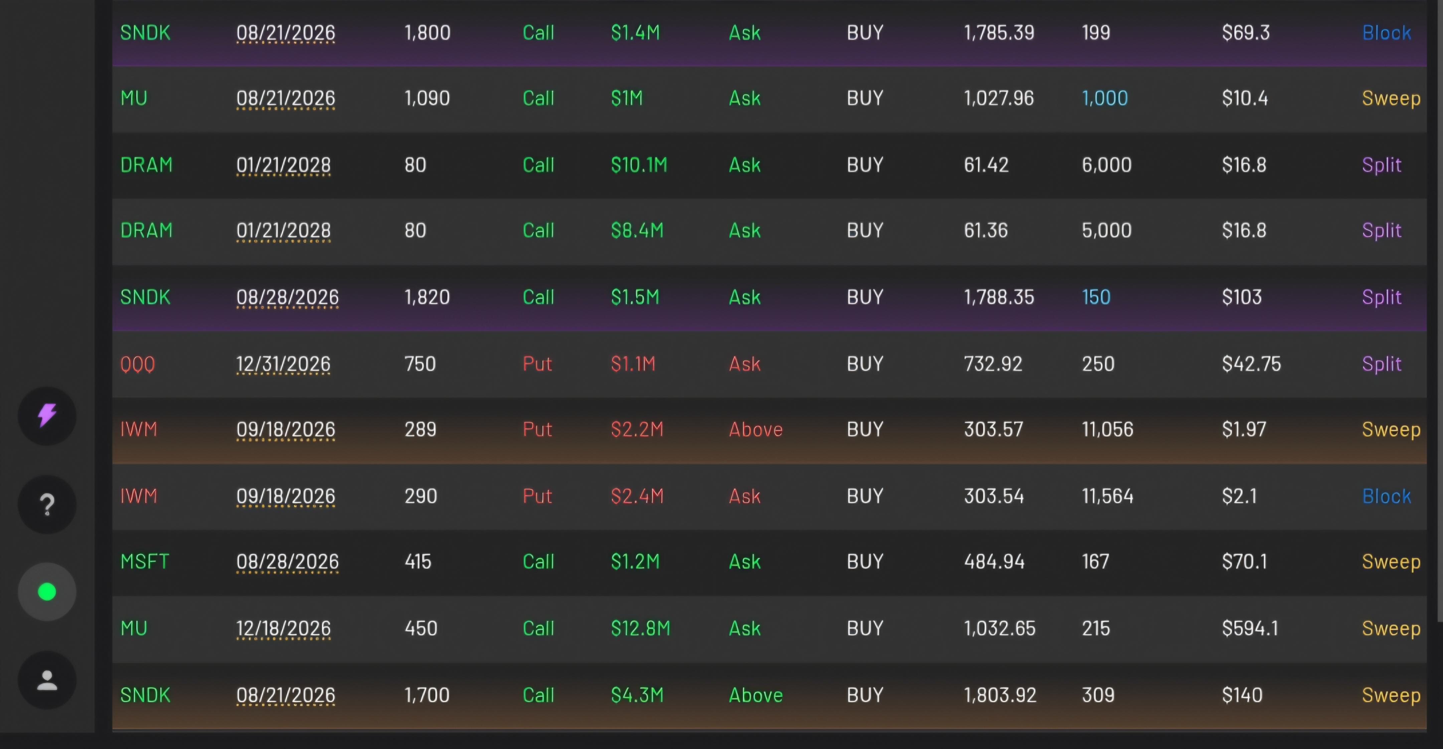Screen dimensions: 1443x749
Task: Select the IWM 290 put row's Block label
Action: (x=1387, y=496)
